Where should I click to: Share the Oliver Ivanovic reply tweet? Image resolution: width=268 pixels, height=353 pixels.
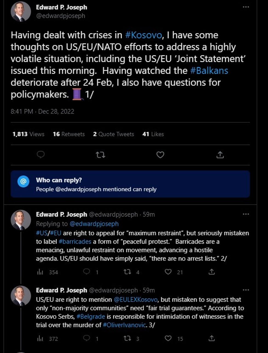click(211, 338)
